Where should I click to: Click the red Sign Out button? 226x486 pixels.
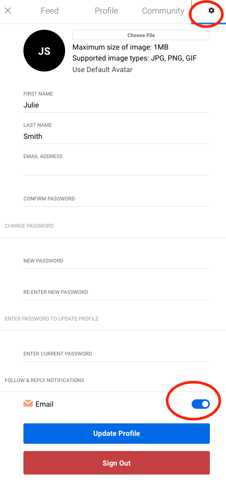(x=117, y=463)
